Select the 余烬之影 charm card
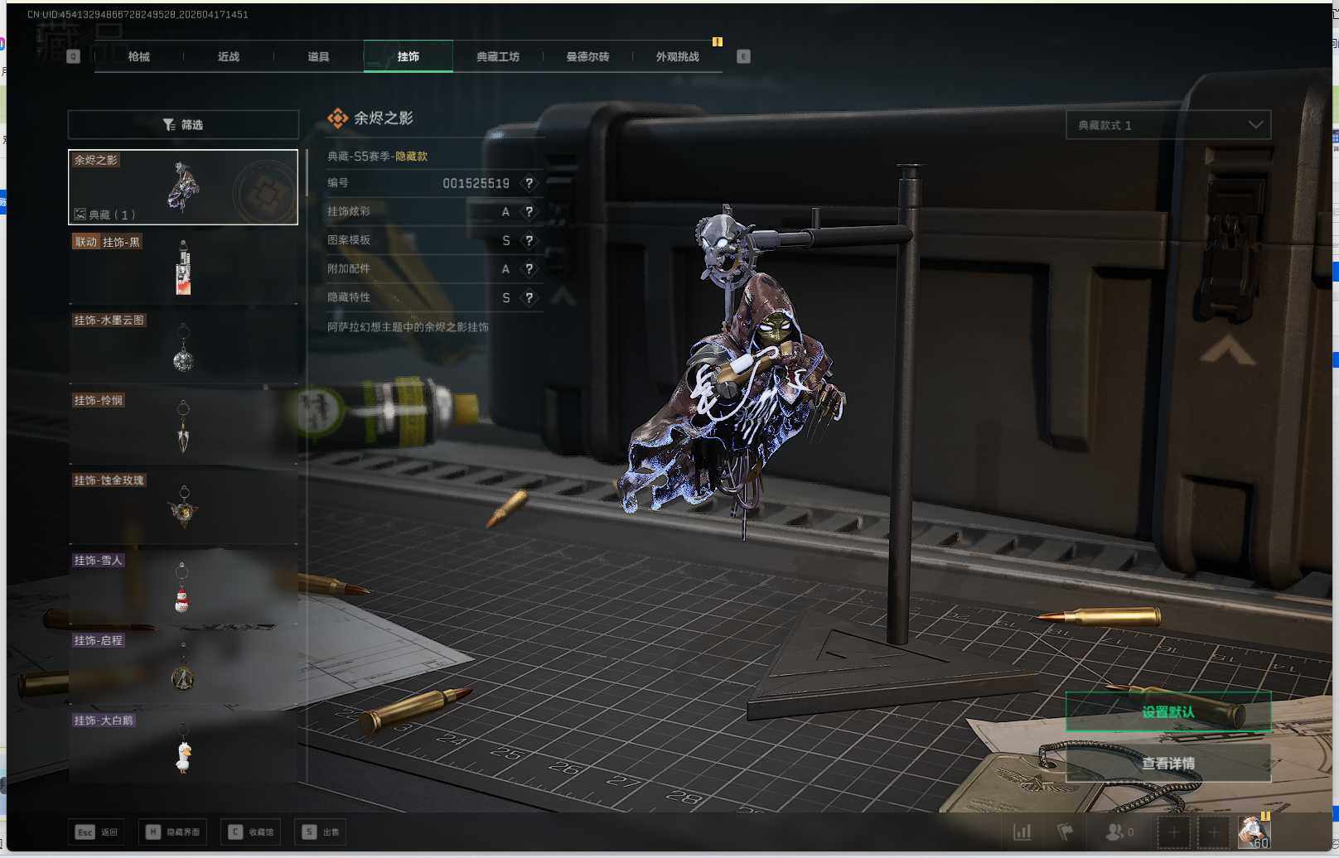This screenshot has height=858, width=1339. point(183,187)
